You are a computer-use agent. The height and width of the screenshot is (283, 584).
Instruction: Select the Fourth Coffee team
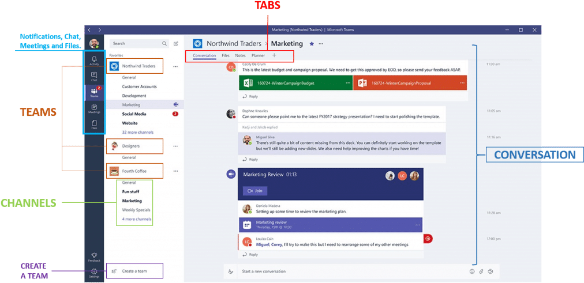coord(134,171)
